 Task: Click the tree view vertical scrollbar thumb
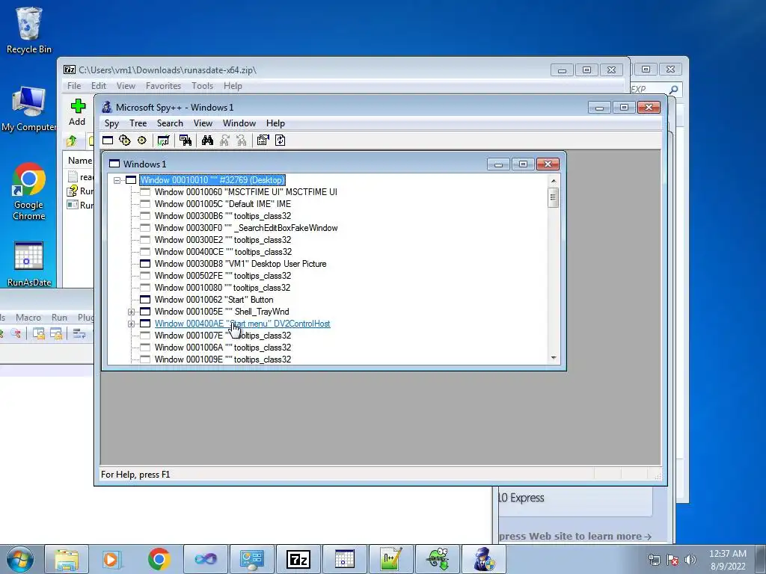pyautogui.click(x=553, y=197)
